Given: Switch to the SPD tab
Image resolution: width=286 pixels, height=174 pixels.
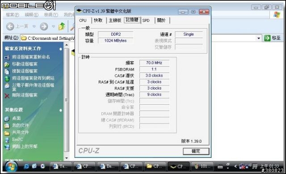Looking at the screenshot, I should (146, 21).
